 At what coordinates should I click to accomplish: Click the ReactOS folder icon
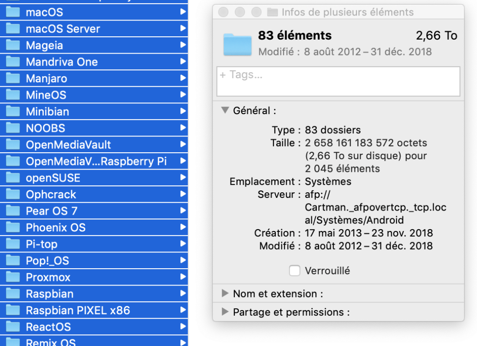tap(13, 327)
